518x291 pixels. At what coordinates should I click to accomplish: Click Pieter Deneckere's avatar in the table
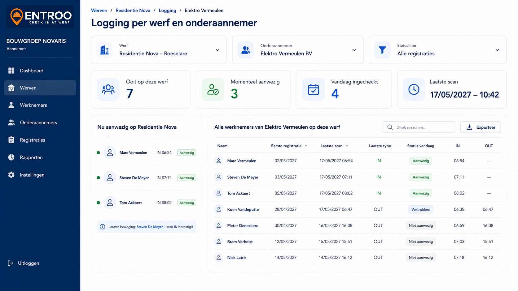click(x=219, y=225)
